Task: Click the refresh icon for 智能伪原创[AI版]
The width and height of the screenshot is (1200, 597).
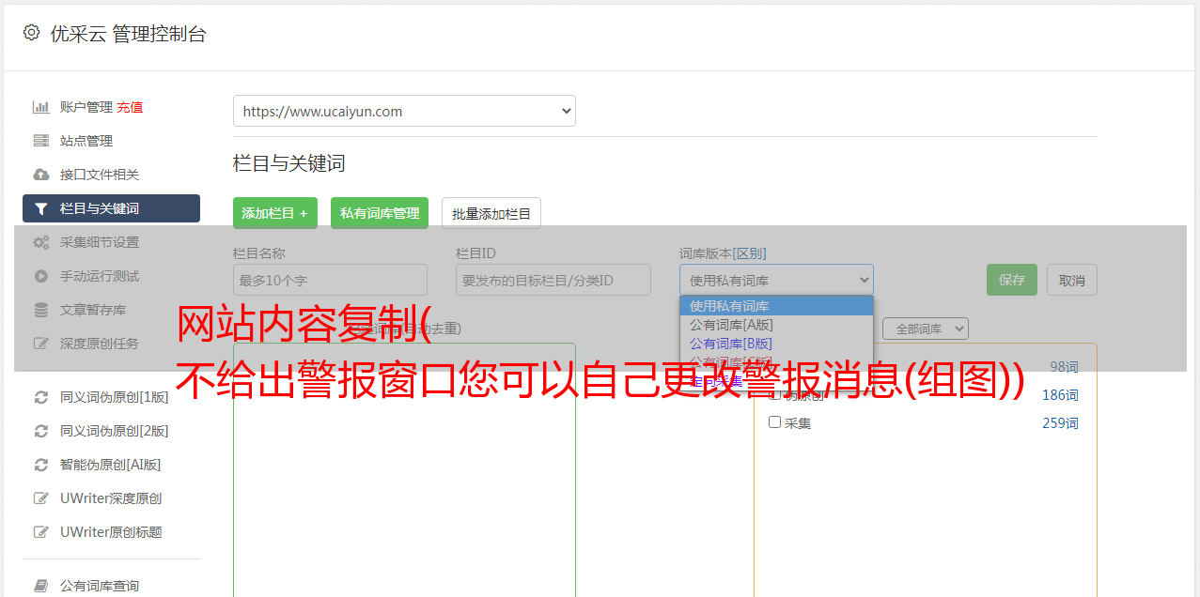Action: tap(41, 465)
